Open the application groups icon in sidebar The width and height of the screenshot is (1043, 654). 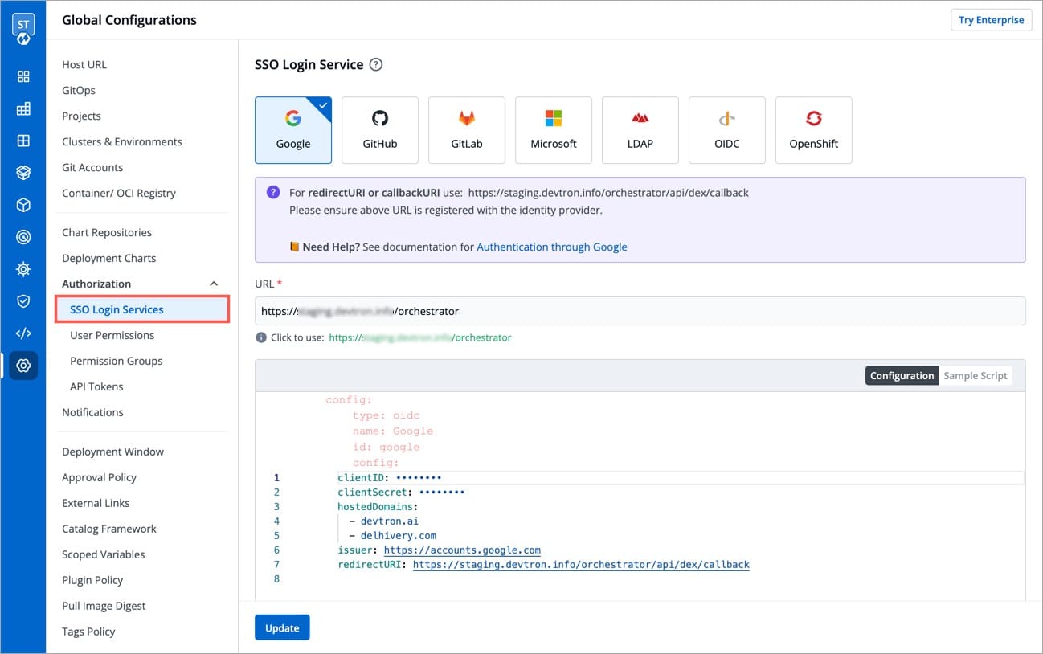tap(23, 108)
